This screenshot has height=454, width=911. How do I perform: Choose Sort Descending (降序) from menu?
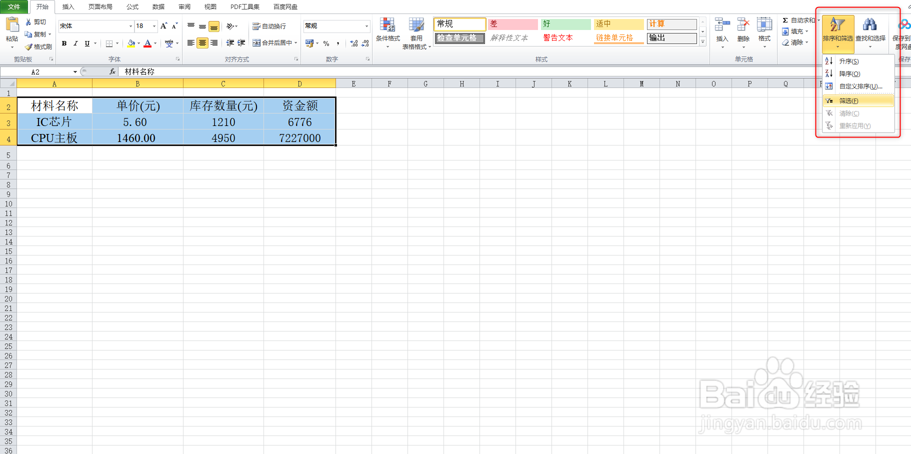(x=858, y=73)
